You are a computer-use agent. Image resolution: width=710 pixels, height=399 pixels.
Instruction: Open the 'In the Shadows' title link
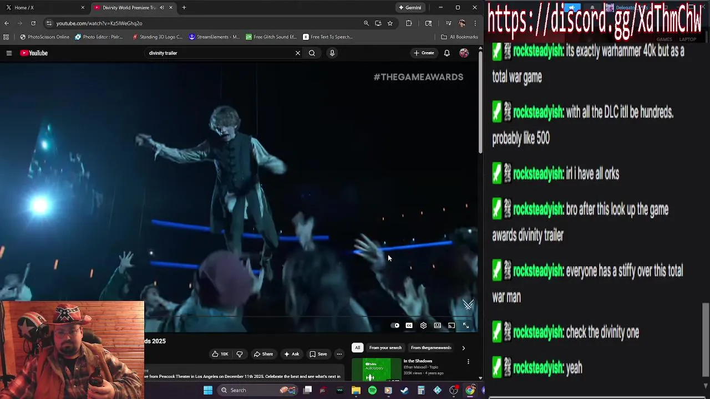(x=418, y=361)
